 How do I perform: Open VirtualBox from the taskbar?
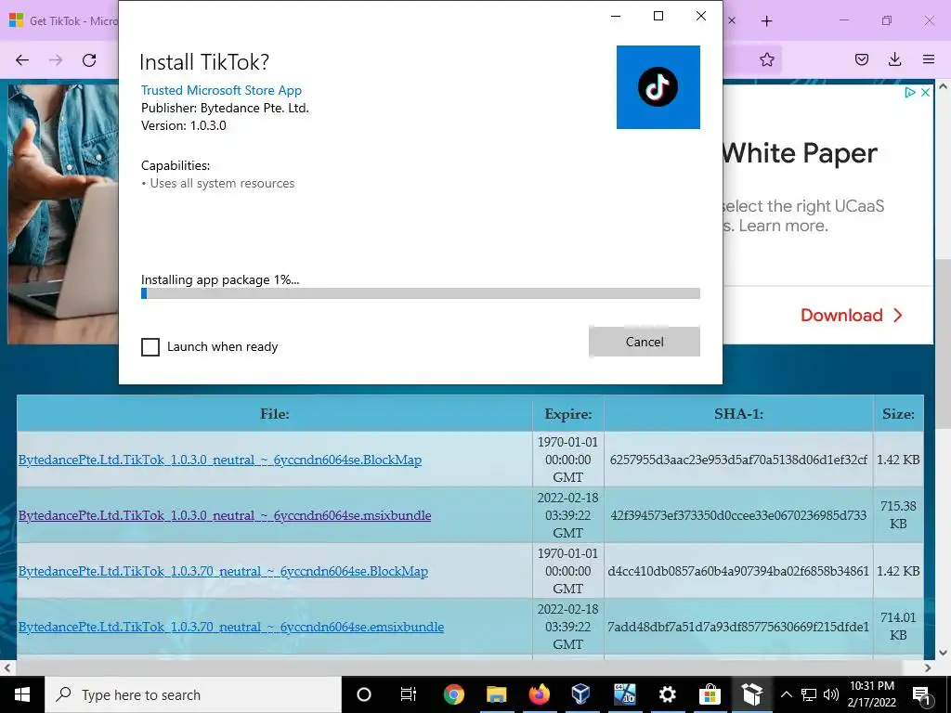pos(581,694)
